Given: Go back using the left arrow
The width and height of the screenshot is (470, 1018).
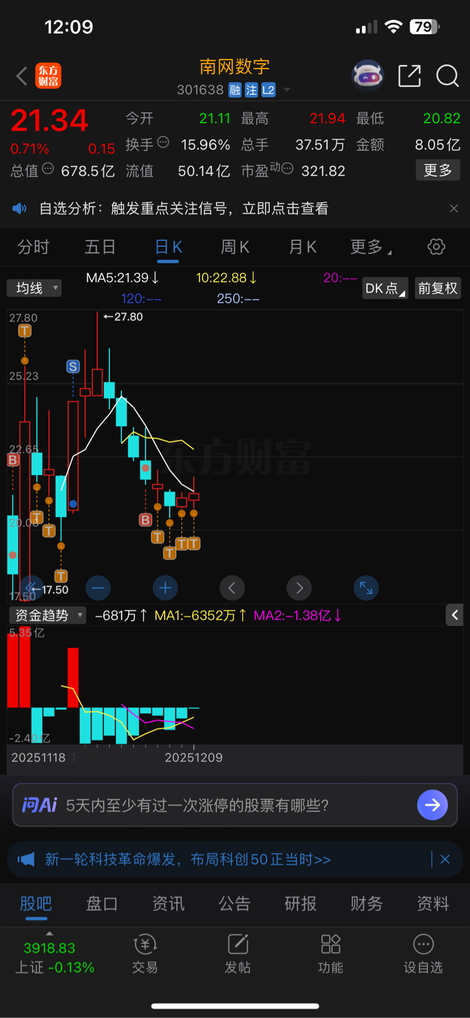Looking at the screenshot, I should (x=22, y=76).
